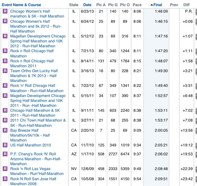Click the State column header
Viewport: 197px width, 186px height.
coord(74,5)
